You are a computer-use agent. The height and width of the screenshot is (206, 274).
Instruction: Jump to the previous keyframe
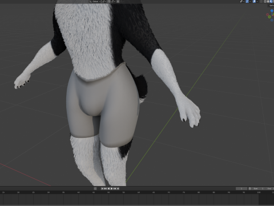click(106, 188)
